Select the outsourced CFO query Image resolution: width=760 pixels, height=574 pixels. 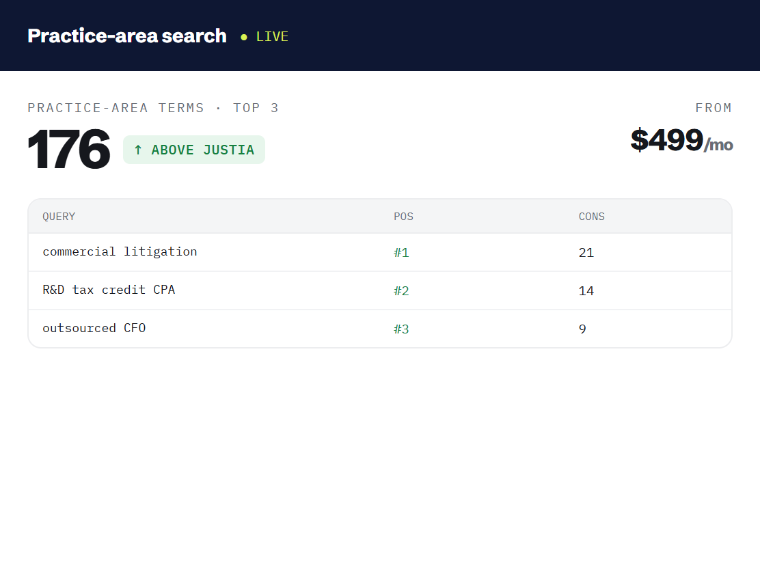tap(94, 328)
